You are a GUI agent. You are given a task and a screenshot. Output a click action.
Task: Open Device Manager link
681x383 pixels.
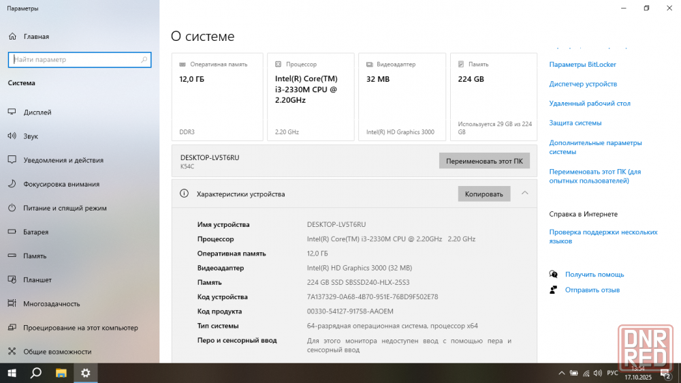[x=583, y=84]
